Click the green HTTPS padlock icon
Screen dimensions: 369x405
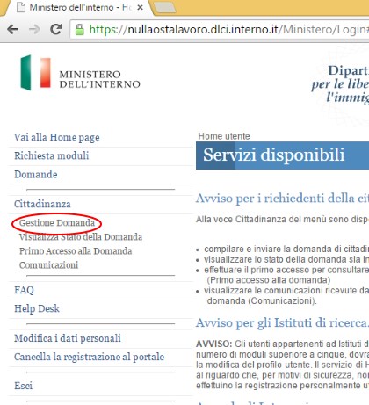click(80, 30)
